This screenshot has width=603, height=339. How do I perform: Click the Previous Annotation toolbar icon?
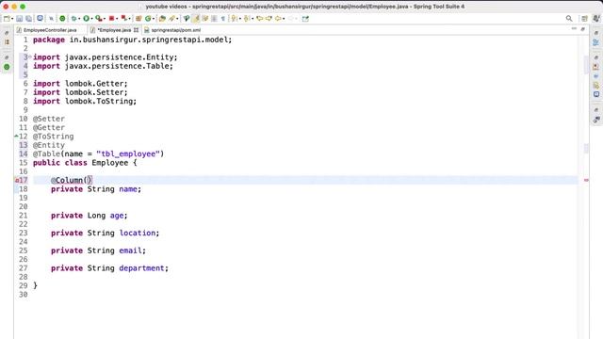click(247, 19)
